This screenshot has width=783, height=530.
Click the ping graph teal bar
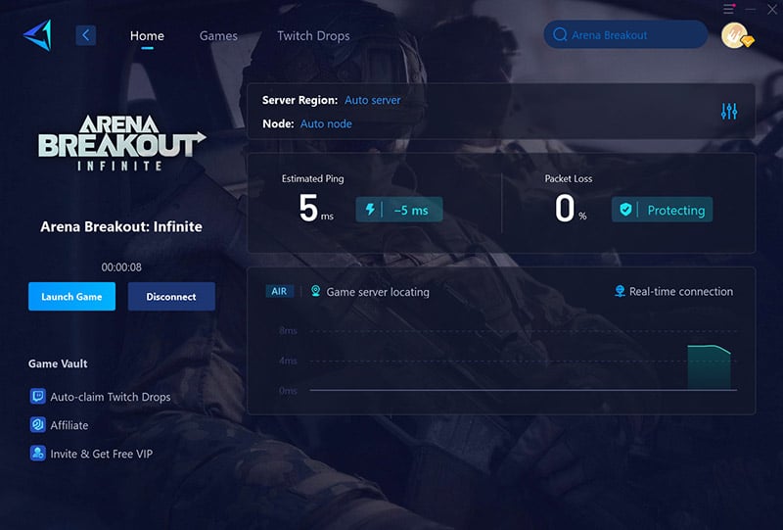point(709,367)
